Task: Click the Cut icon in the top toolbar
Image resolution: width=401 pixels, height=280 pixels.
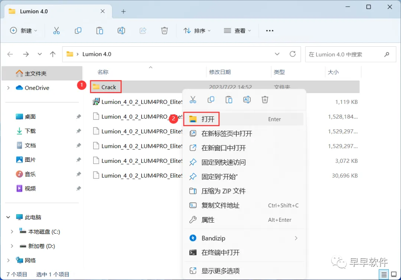Action: [x=56, y=31]
